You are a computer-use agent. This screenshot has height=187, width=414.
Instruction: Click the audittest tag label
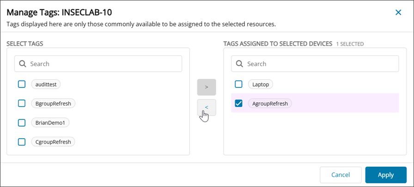[46, 84]
